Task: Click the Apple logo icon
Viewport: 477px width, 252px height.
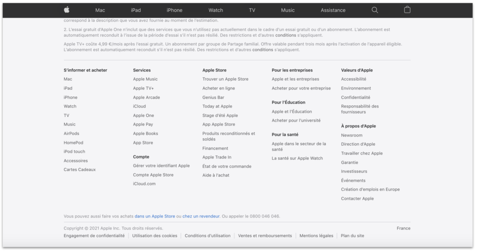Action: 67,10
